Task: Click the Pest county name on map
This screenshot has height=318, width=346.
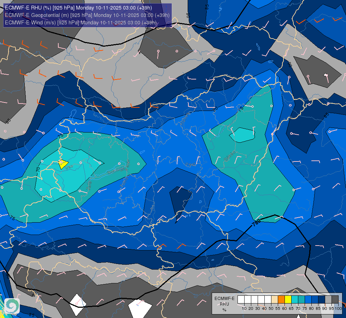Action: [190, 165]
